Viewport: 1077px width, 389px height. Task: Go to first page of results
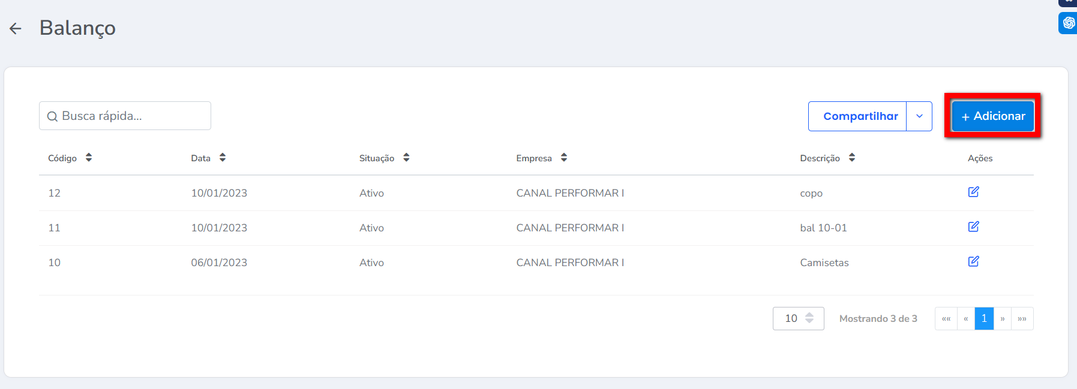click(946, 319)
